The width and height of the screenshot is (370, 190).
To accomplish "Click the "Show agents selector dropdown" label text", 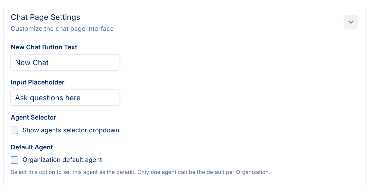I will pyautogui.click(x=71, y=130).
